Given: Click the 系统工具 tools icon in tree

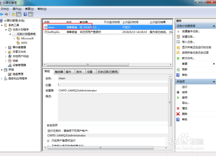Looking at the screenshot, I should click(x=6, y=25).
